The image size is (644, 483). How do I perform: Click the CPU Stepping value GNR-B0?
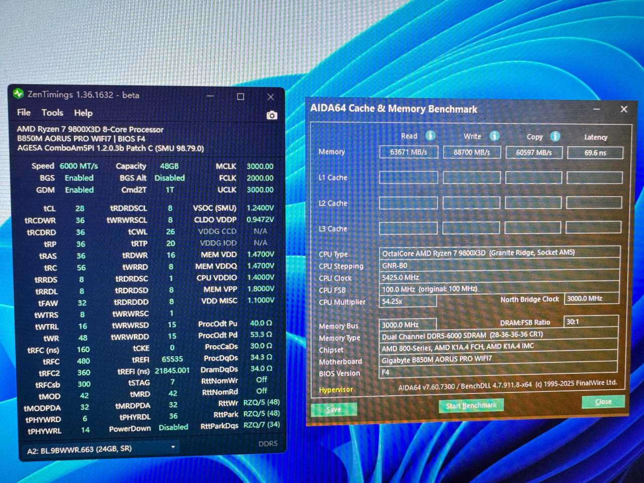click(395, 265)
